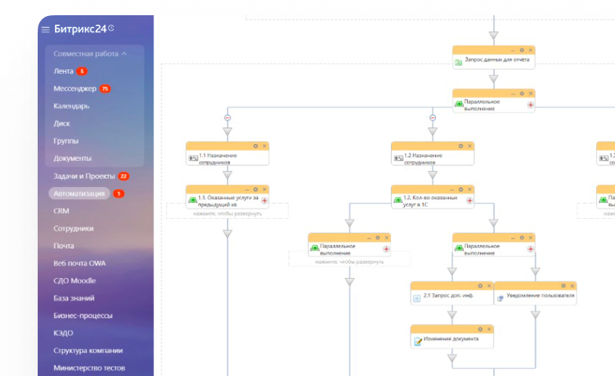Screen dimensions: 615x376
Task: Remove the 2.1 Запрос доп. инф. block
Action: coord(490,285)
